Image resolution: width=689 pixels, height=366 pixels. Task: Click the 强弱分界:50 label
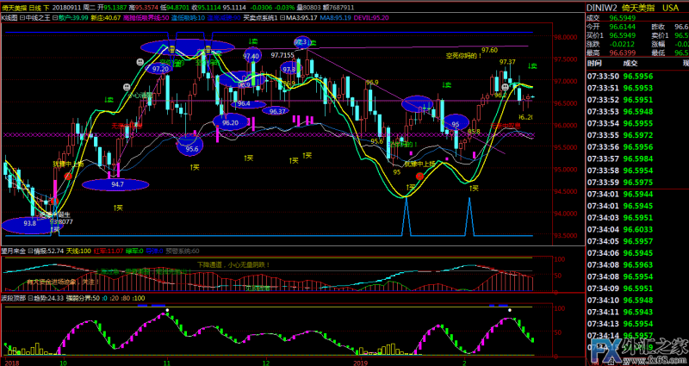83,298
